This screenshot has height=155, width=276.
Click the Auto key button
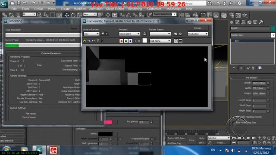(x=202, y=138)
